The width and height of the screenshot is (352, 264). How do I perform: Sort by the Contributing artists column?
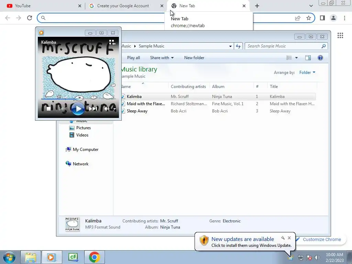[x=188, y=87]
